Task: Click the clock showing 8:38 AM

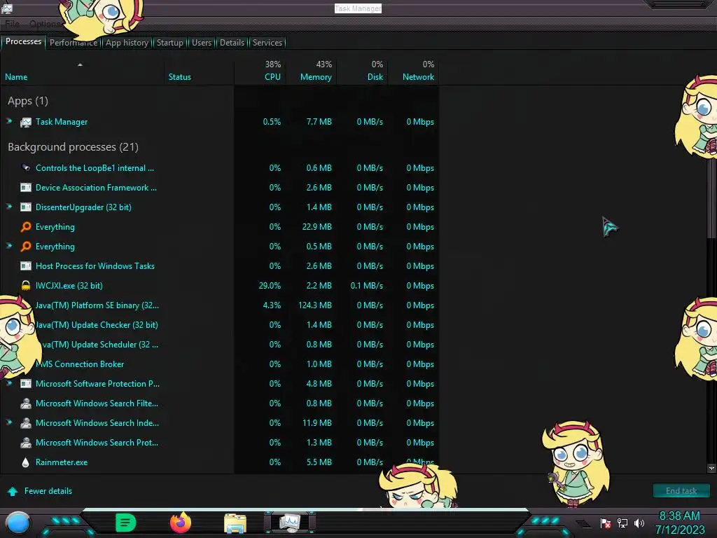Action: (x=679, y=516)
